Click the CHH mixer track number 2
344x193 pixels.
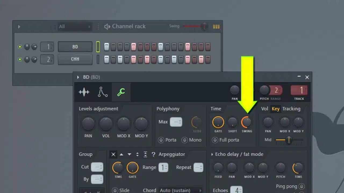[x=47, y=59]
